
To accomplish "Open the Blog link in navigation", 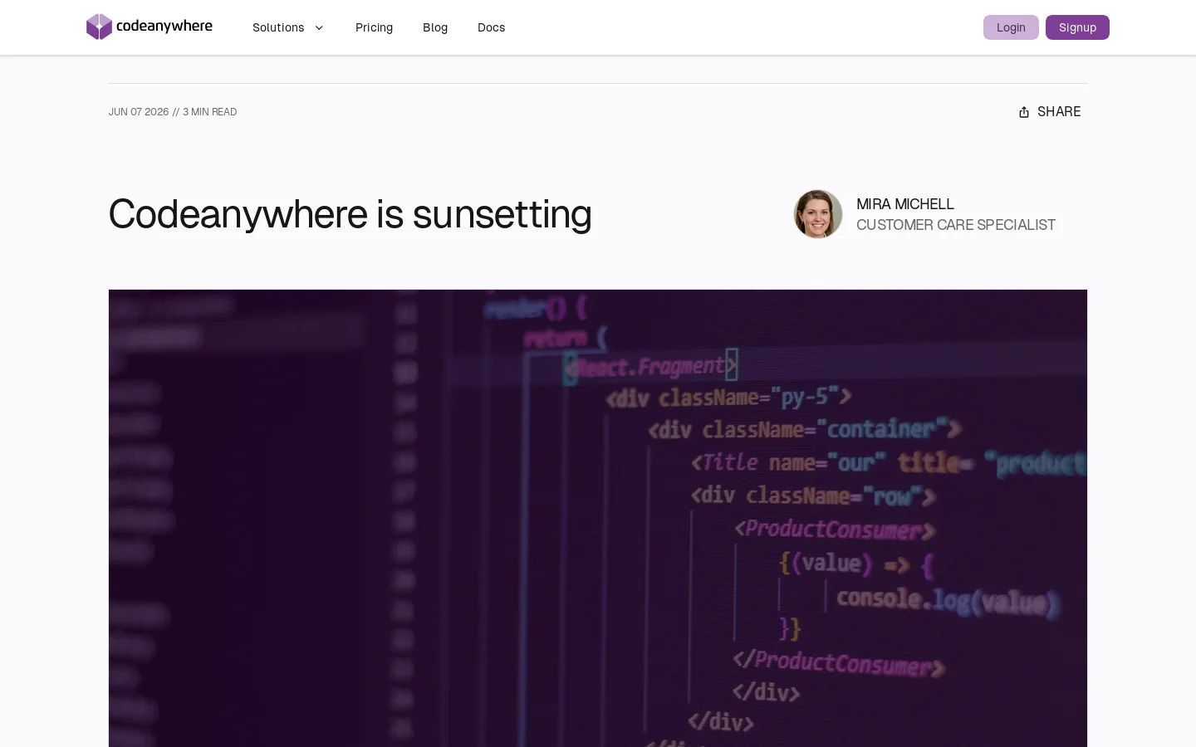I will point(435,27).
